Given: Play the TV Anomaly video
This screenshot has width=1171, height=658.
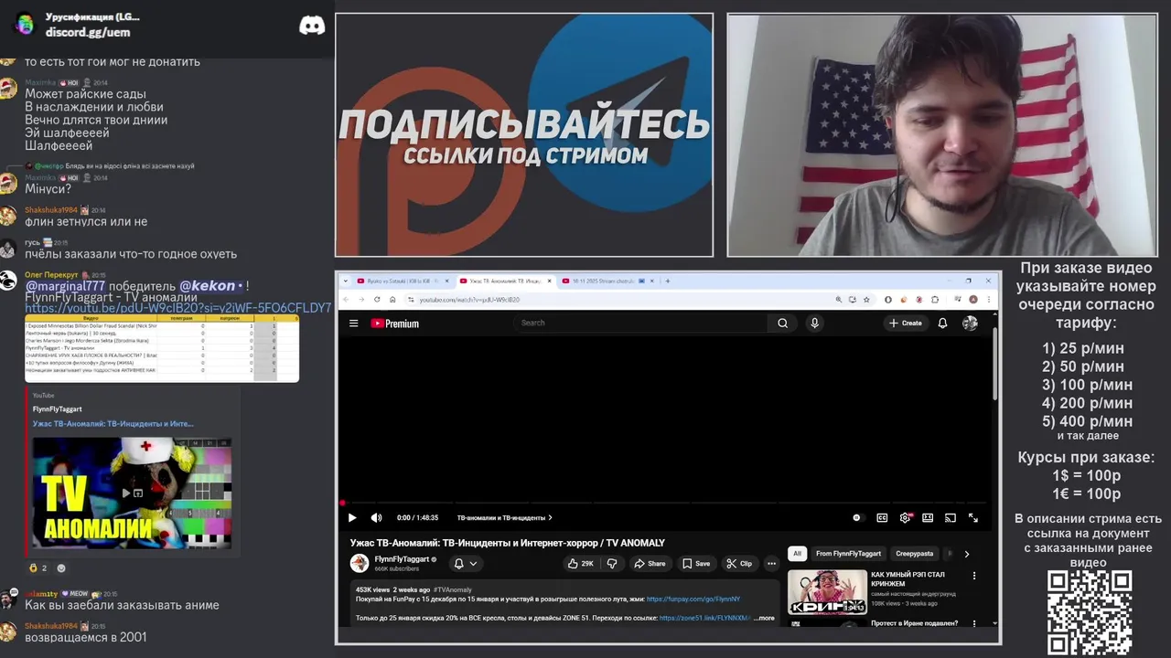Looking at the screenshot, I should point(352,517).
